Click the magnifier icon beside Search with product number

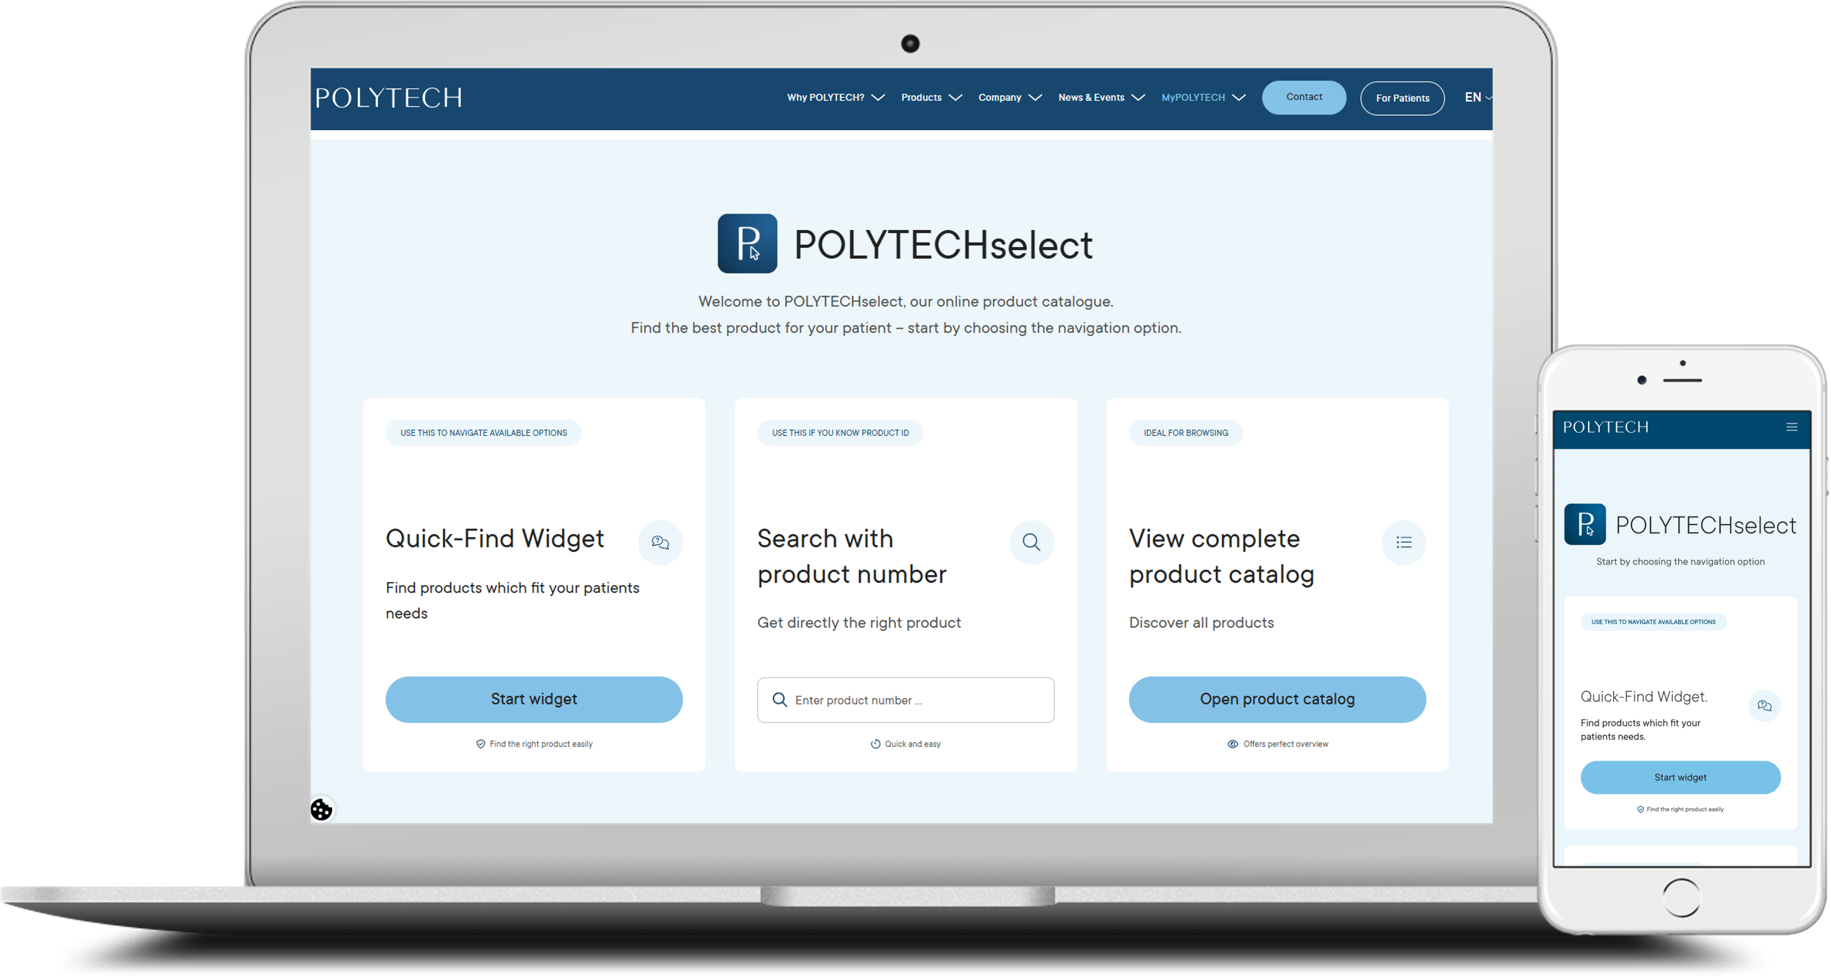click(x=1031, y=543)
